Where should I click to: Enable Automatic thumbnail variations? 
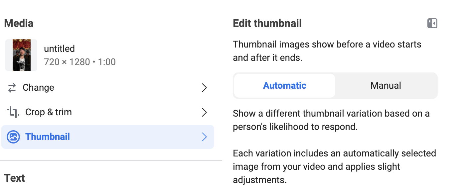click(284, 85)
